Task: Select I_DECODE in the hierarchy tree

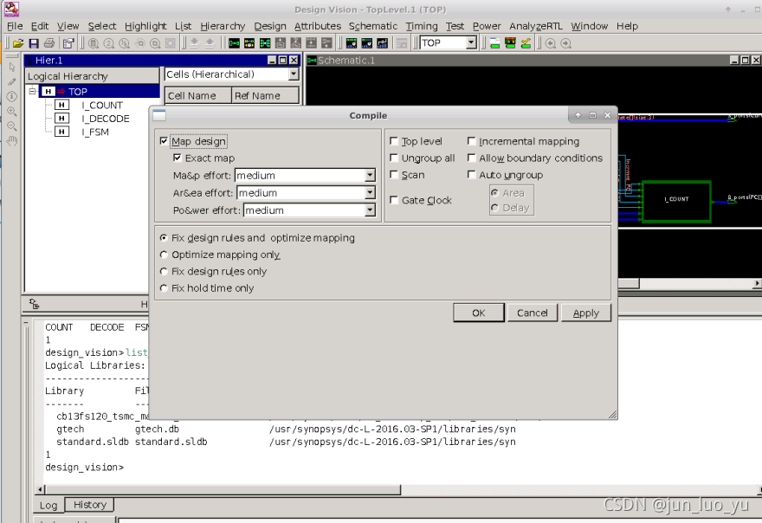Action: coord(106,119)
